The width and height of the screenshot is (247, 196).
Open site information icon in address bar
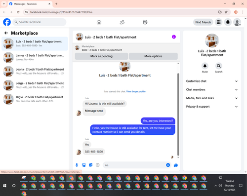pos(27,12)
